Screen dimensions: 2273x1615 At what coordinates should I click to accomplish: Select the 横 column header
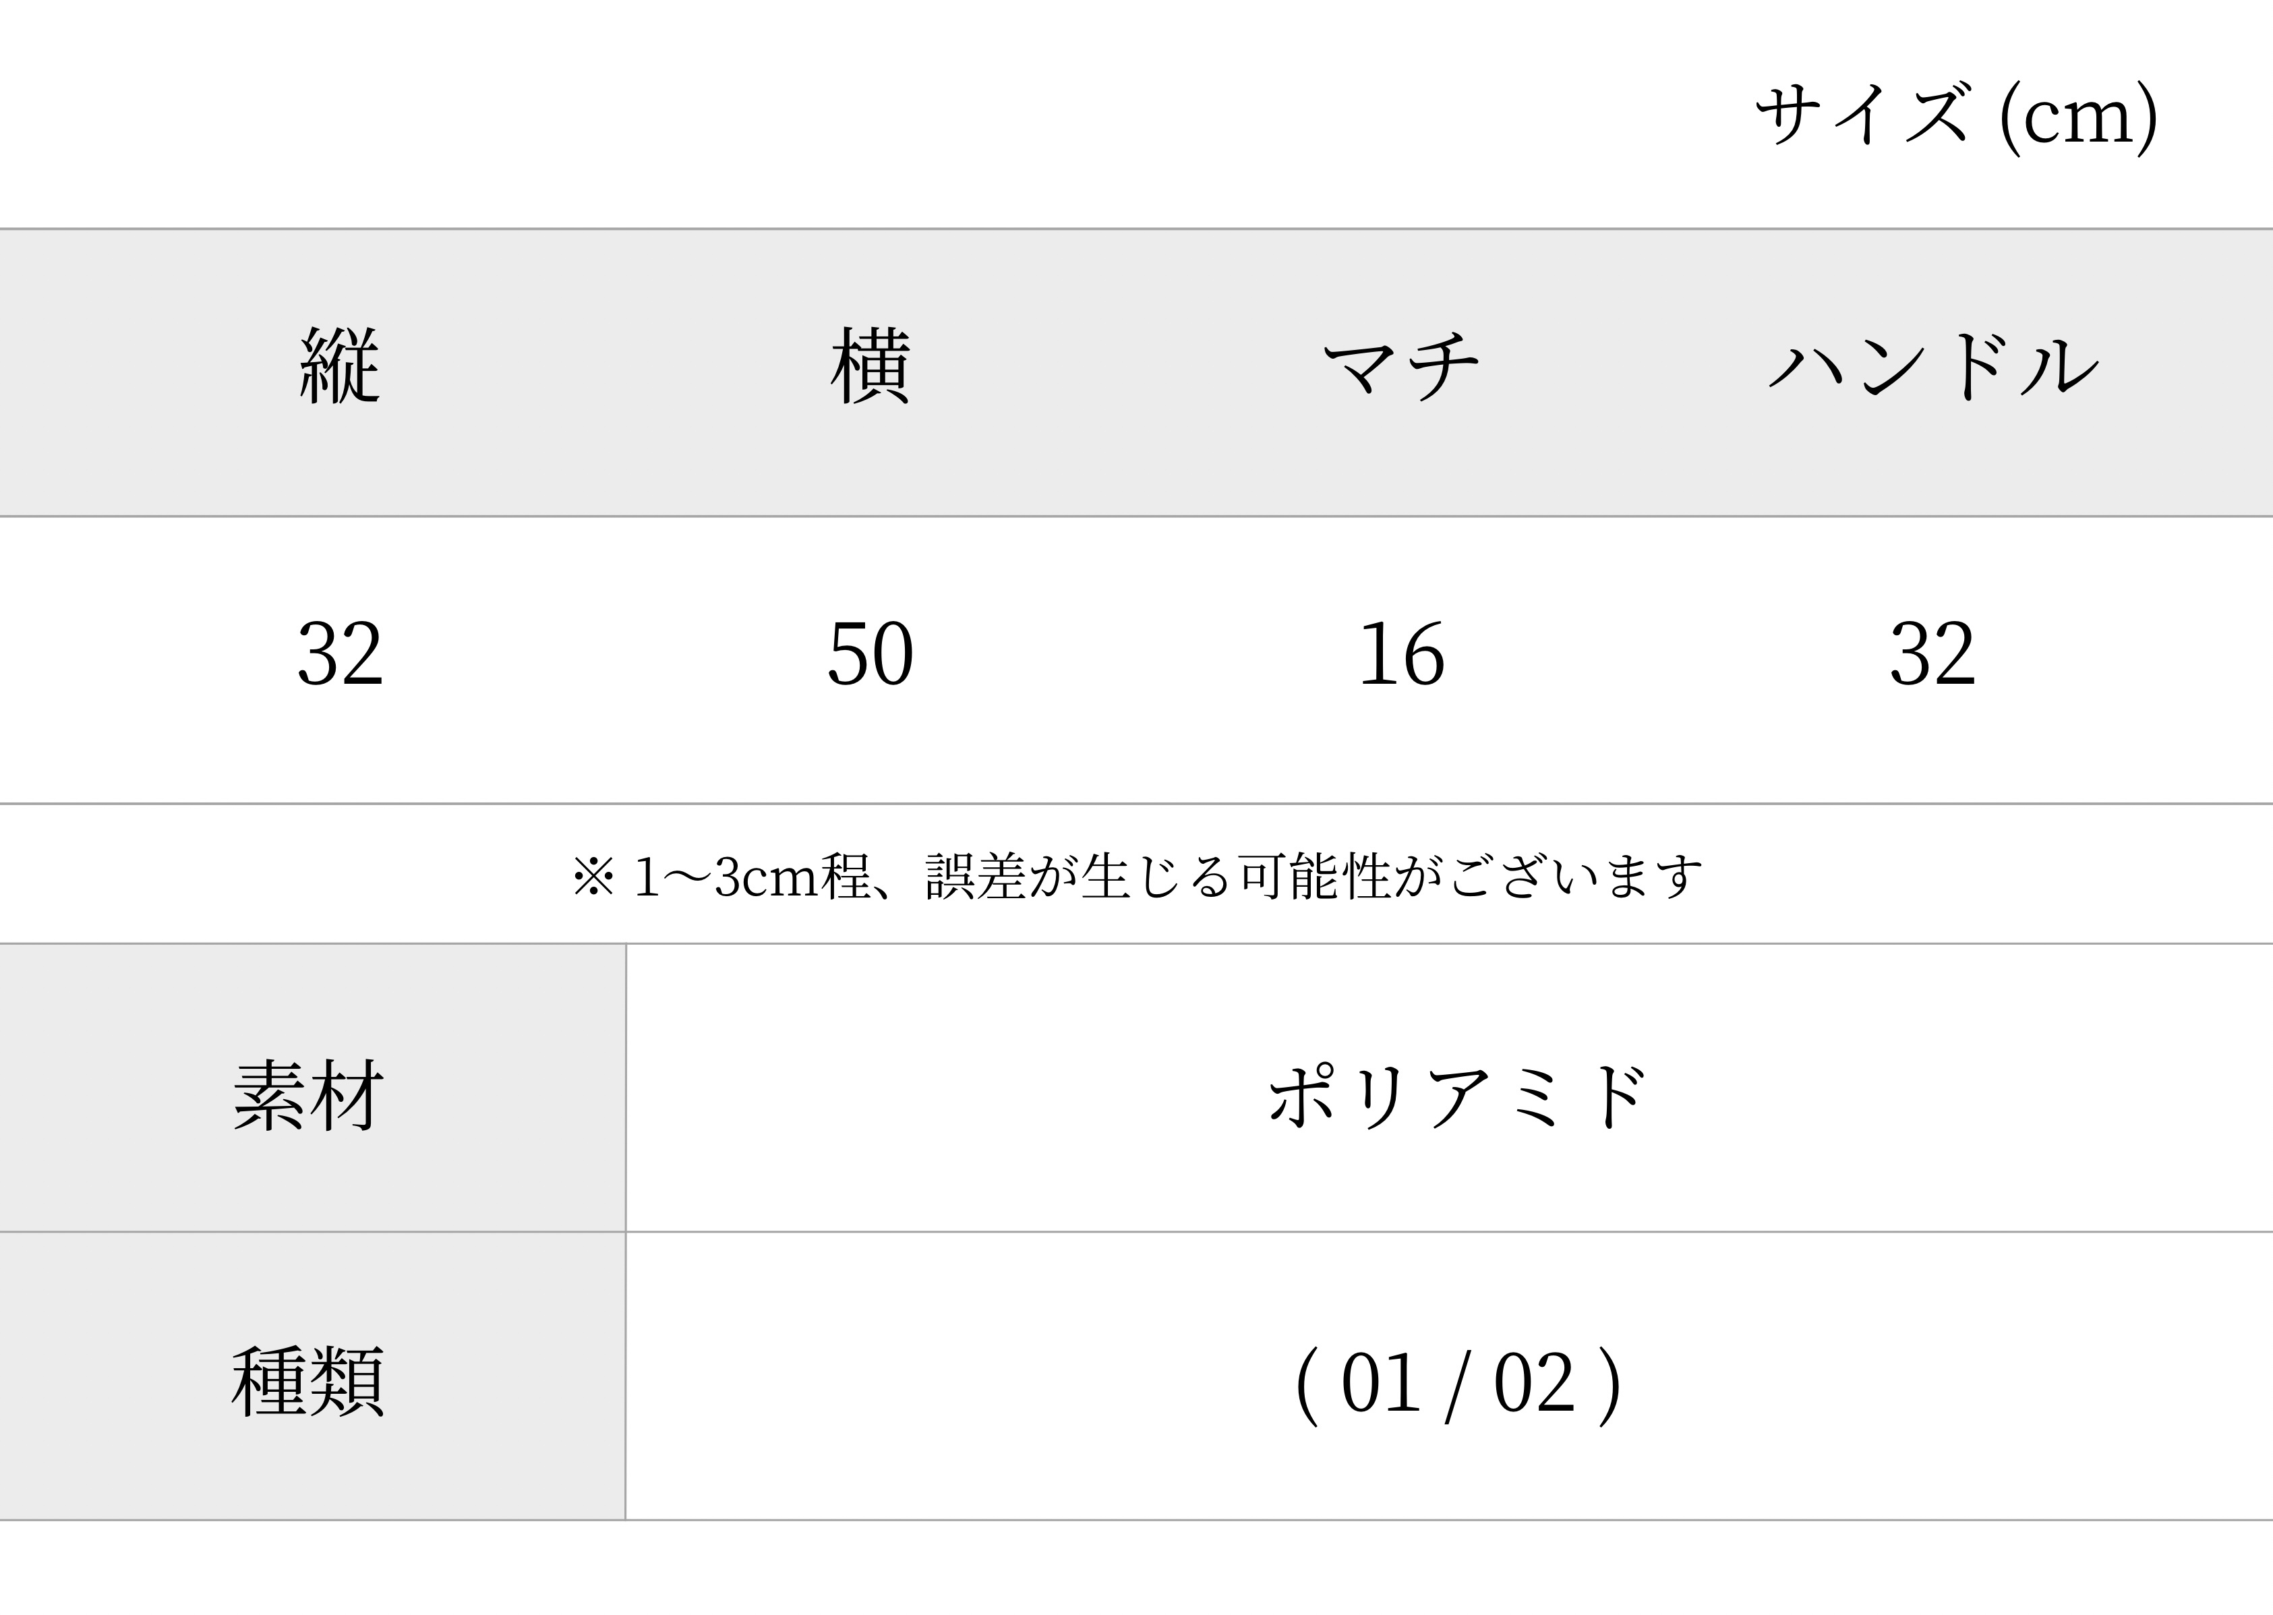(x=870, y=365)
